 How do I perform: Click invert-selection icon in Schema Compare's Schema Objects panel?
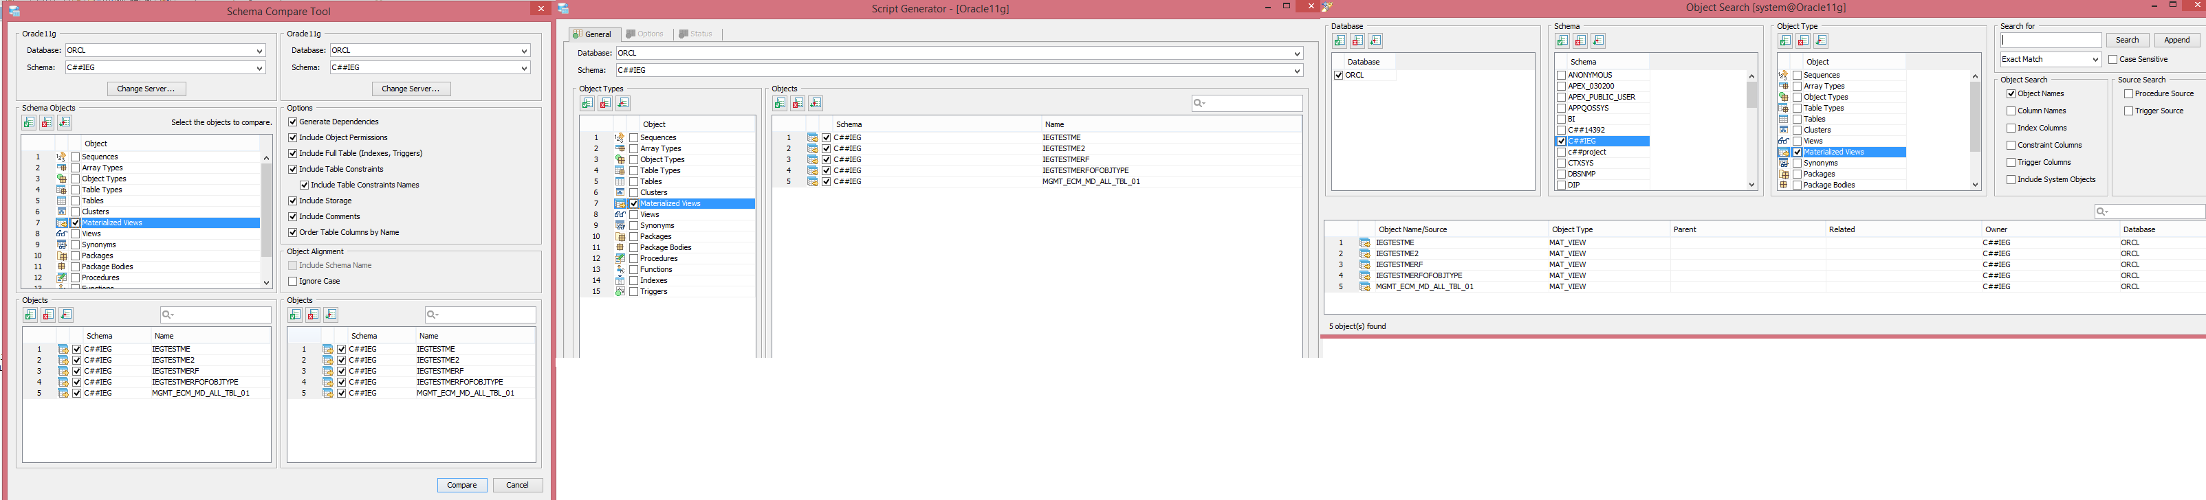[x=65, y=123]
